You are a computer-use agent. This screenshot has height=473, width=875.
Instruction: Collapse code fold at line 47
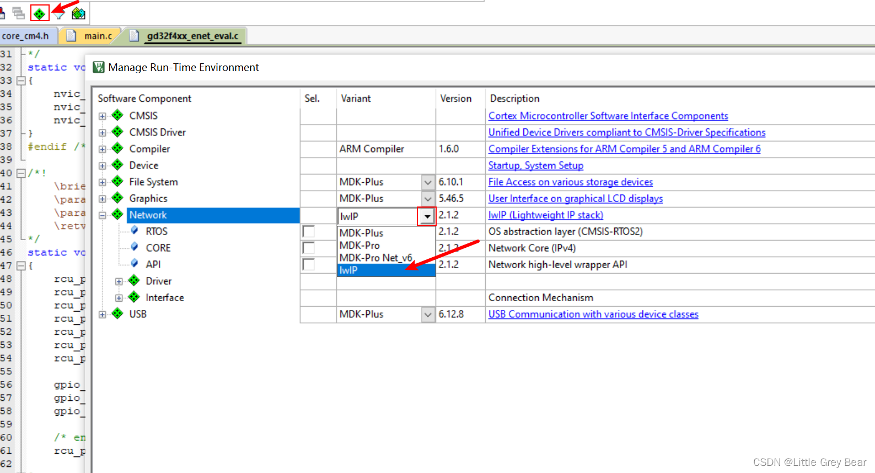[21, 265]
